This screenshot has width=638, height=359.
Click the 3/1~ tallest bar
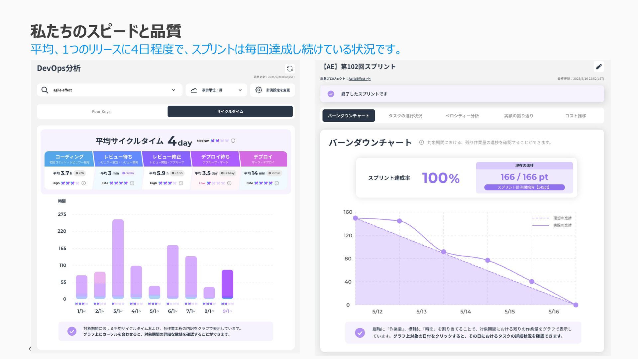[x=118, y=259]
